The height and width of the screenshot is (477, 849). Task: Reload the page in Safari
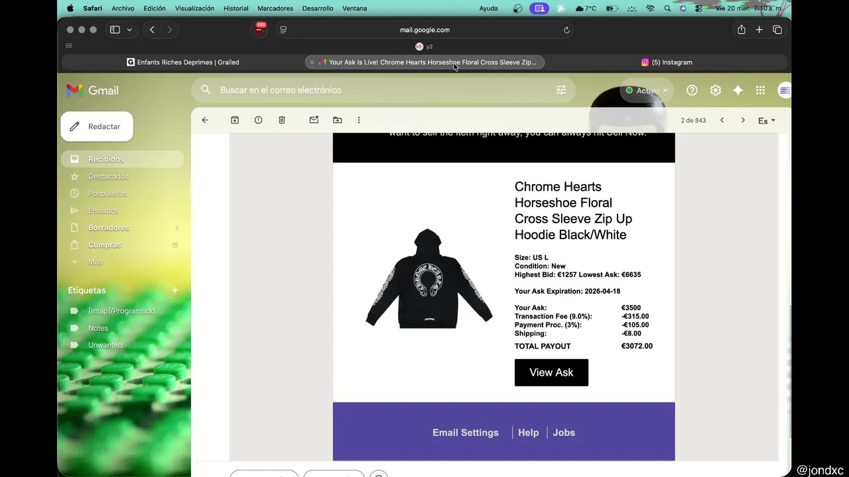pyautogui.click(x=566, y=30)
